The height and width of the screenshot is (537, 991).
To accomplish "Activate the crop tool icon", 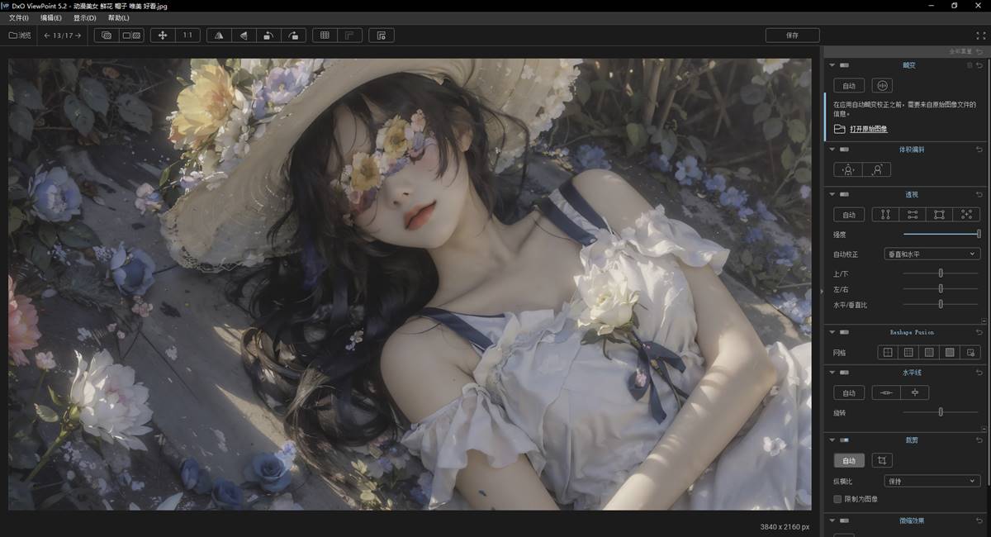I will pyautogui.click(x=882, y=460).
